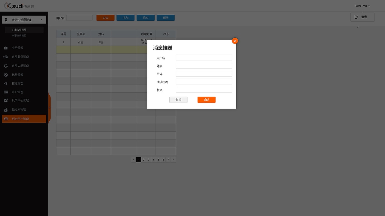Click the blue 删除 delete button
Screen dimensions: 385x216
pyautogui.click(x=166, y=18)
